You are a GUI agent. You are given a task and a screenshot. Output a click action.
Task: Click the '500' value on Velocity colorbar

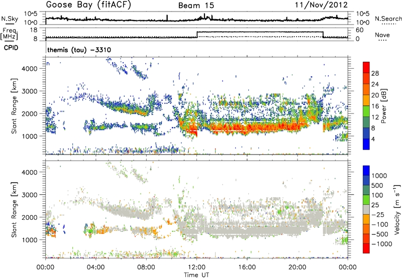pos(377,185)
